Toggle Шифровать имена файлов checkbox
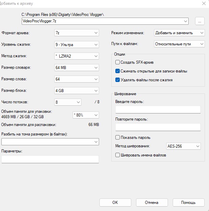Screen dimensions: 209x211 [118, 155]
